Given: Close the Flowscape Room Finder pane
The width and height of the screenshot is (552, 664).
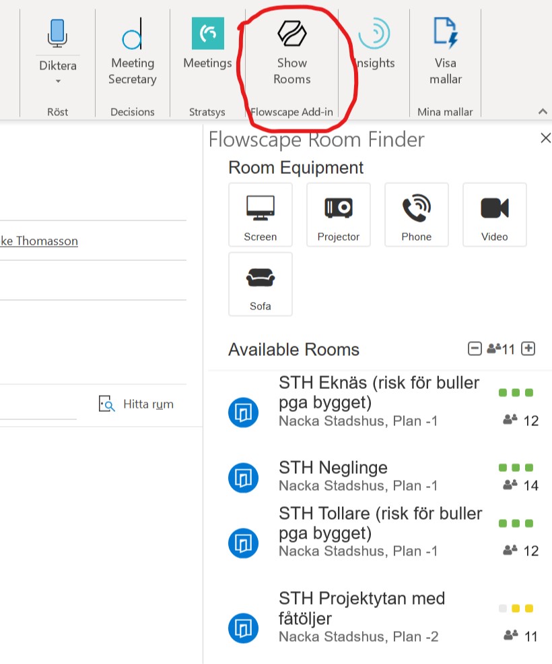Looking at the screenshot, I should click(x=546, y=138).
